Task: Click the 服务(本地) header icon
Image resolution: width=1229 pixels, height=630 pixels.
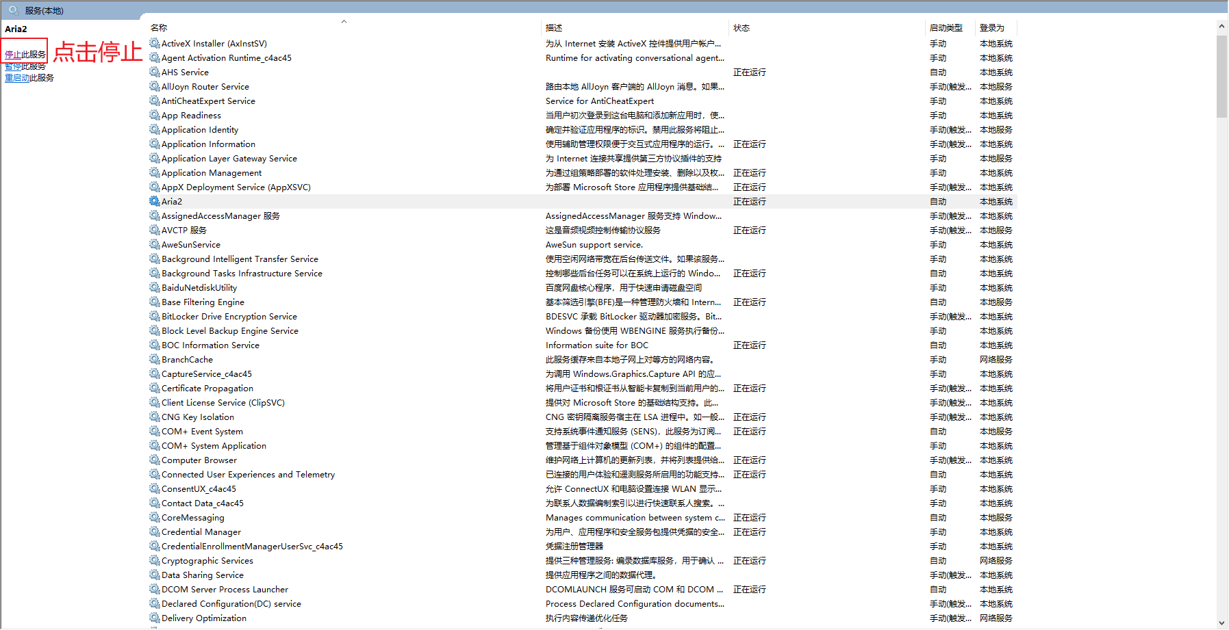Action: (14, 10)
